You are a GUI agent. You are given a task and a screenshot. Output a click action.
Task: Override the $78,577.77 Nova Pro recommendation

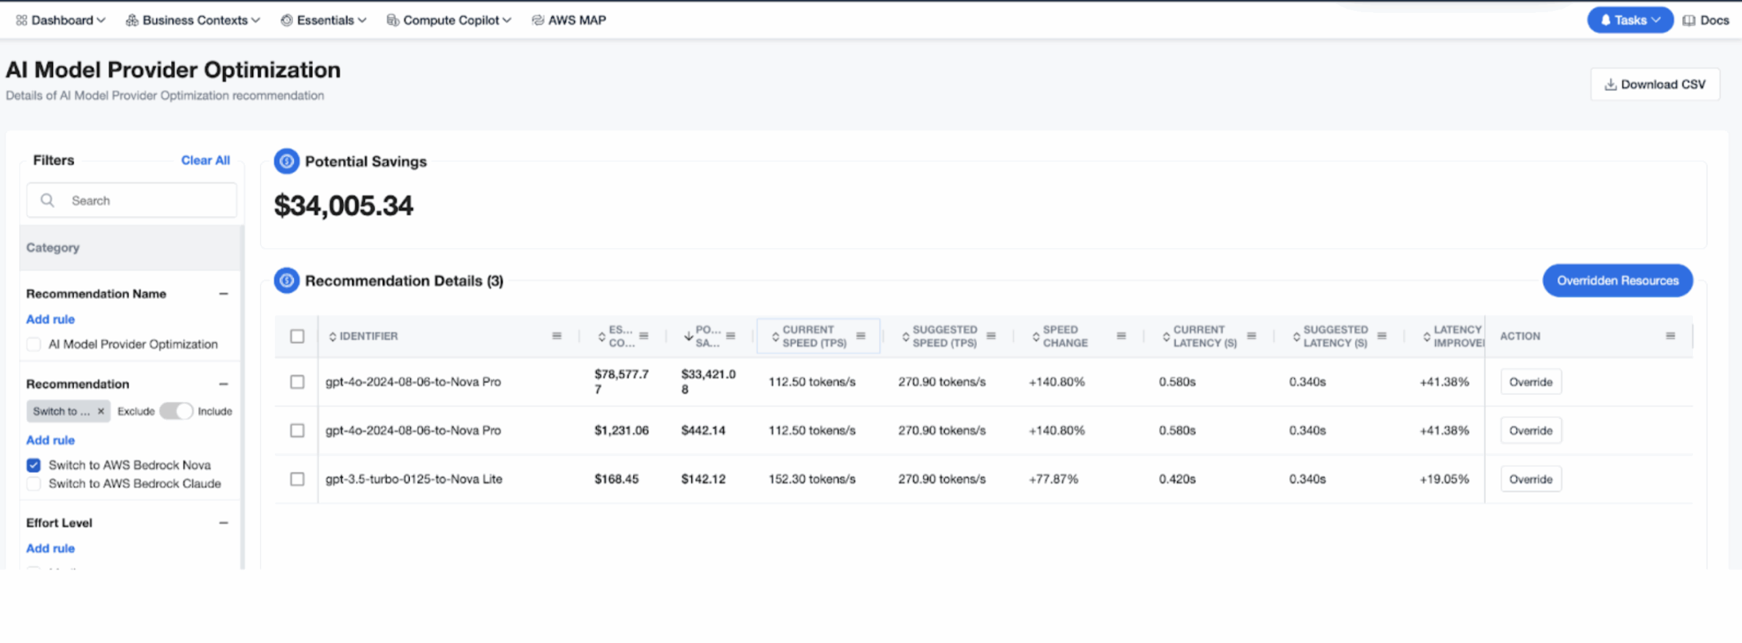click(x=1531, y=382)
